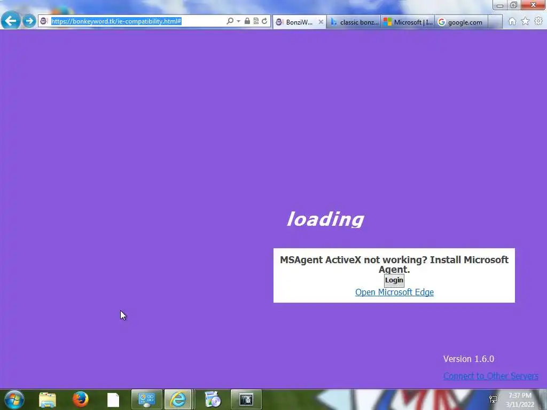This screenshot has width=547, height=410.
Task: Click the MSAgent ActiveX not working message
Action: pyautogui.click(x=394, y=264)
